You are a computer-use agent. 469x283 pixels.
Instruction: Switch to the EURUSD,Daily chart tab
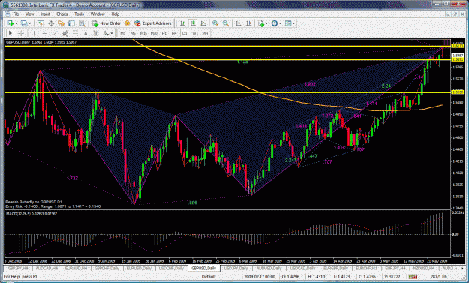tap(139, 268)
